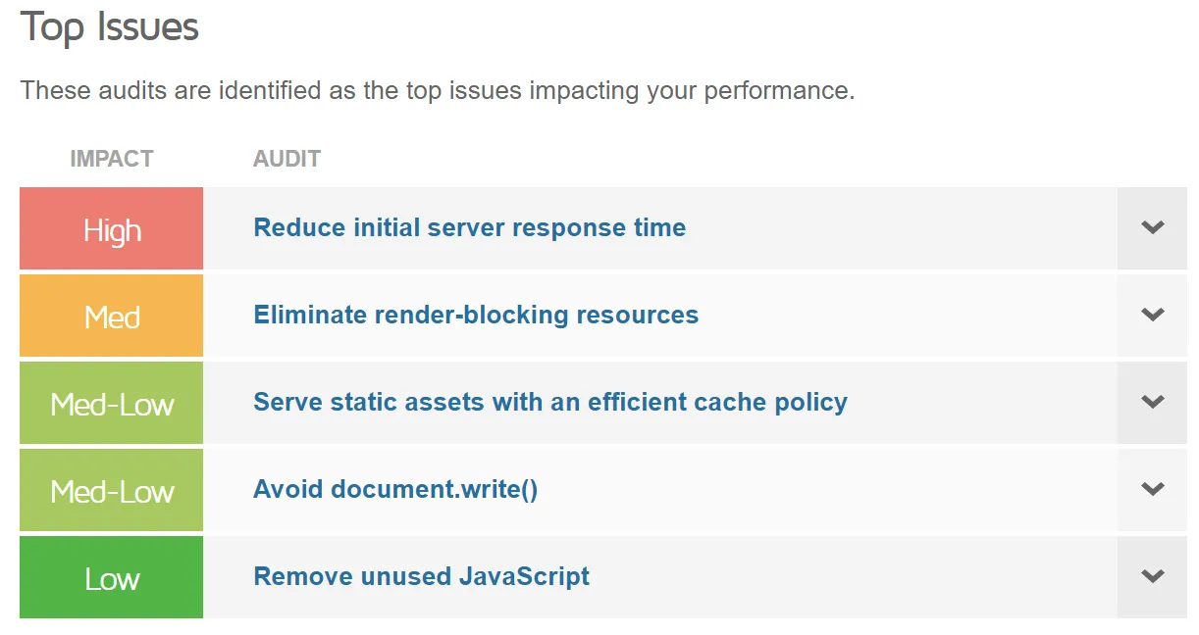Screen dimensions: 1199x635
Task: Click Serve static assets with efficient cache policy
Action: [549, 403]
